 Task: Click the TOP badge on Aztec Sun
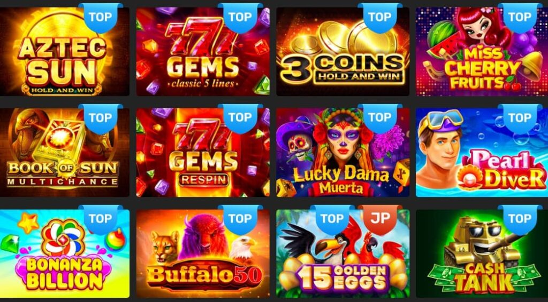pyautogui.click(x=100, y=18)
